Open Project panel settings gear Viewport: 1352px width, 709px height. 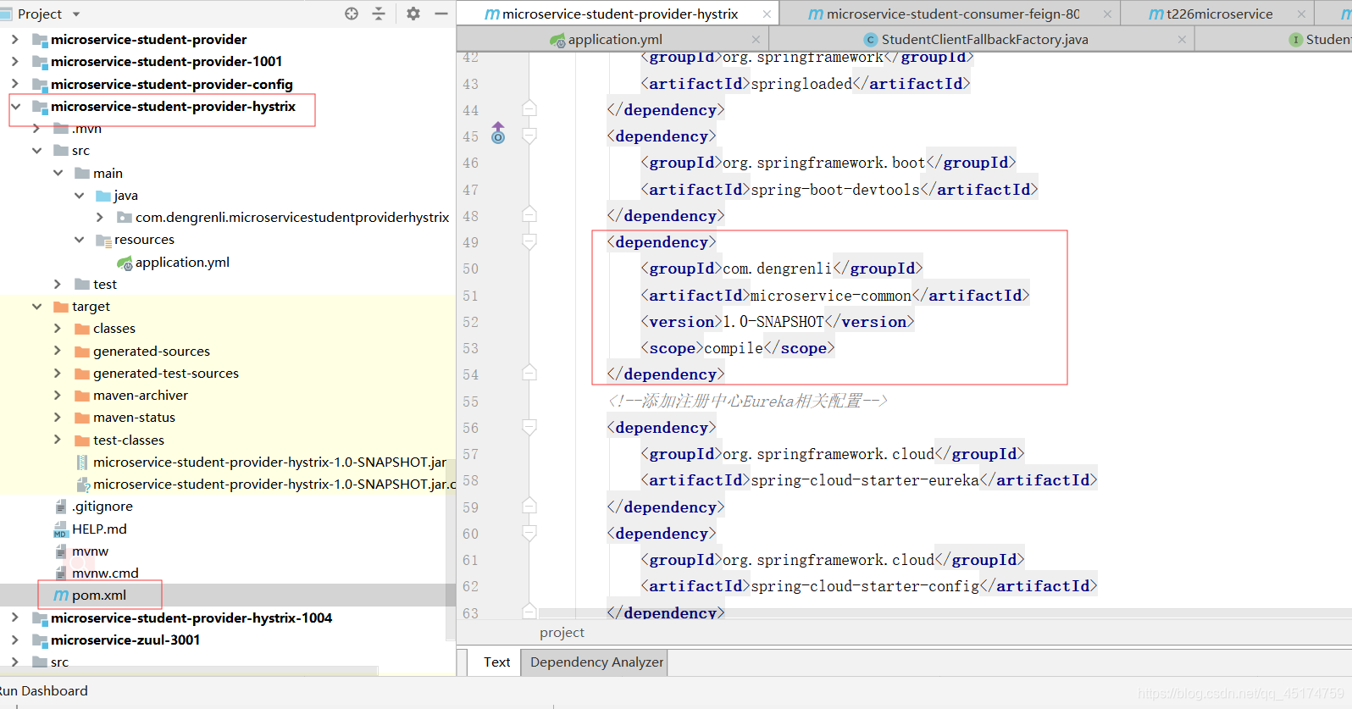point(413,14)
